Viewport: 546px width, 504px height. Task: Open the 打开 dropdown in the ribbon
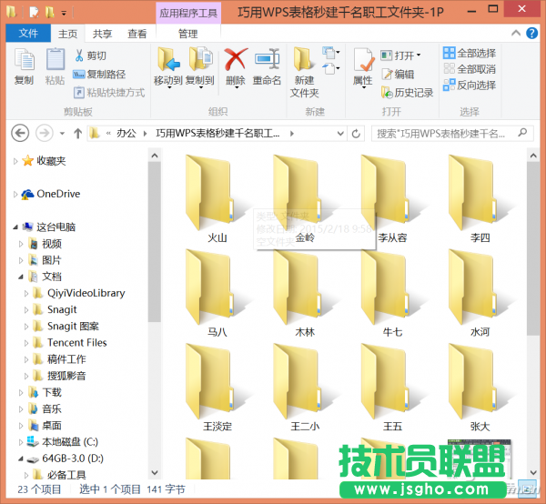point(401,55)
